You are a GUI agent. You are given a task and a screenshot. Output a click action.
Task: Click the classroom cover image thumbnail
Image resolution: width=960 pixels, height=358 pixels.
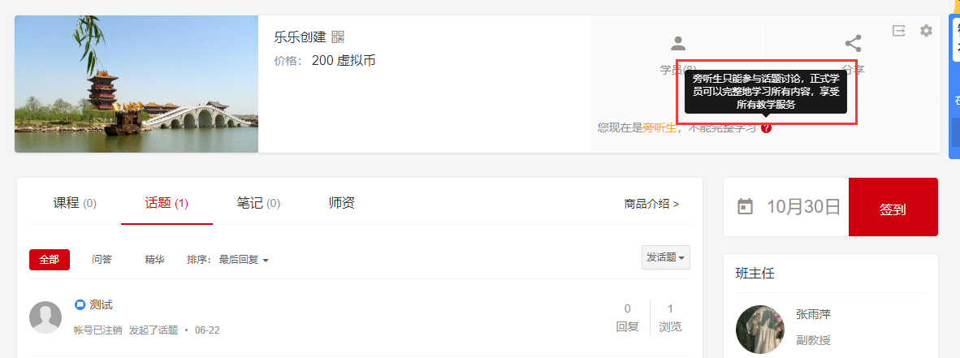click(136, 84)
